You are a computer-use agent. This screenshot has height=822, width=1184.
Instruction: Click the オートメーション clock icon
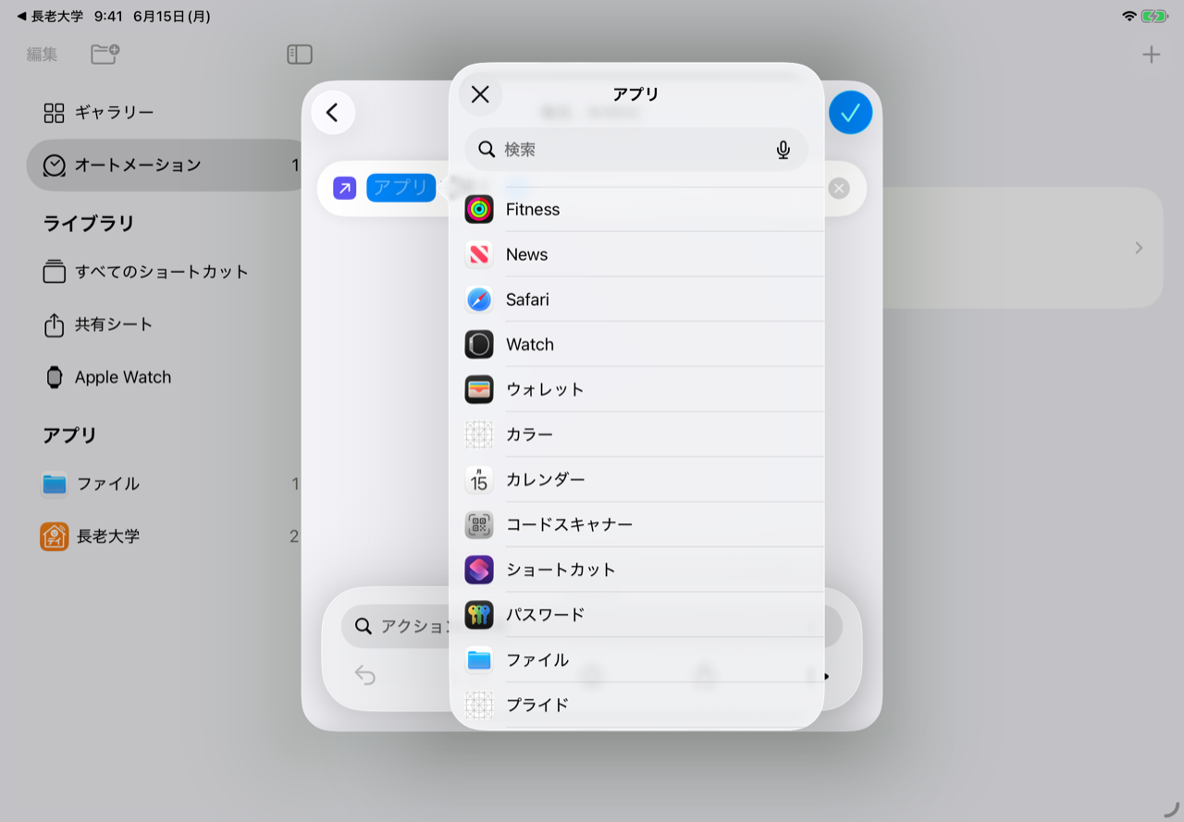(55, 166)
